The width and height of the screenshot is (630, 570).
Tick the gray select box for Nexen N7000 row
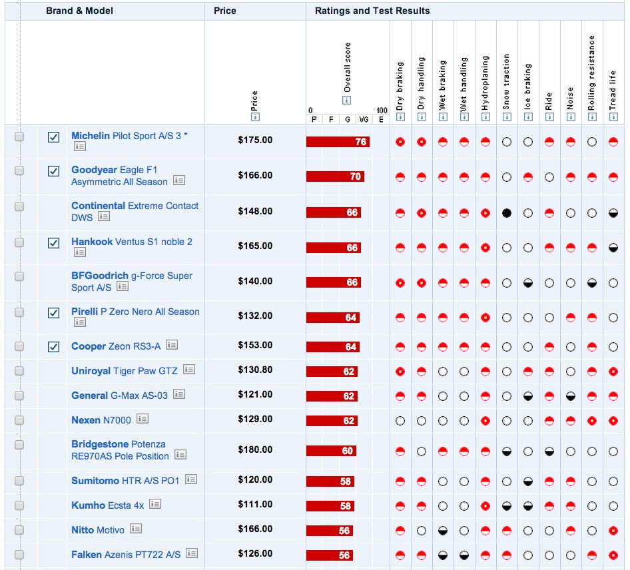coord(19,420)
